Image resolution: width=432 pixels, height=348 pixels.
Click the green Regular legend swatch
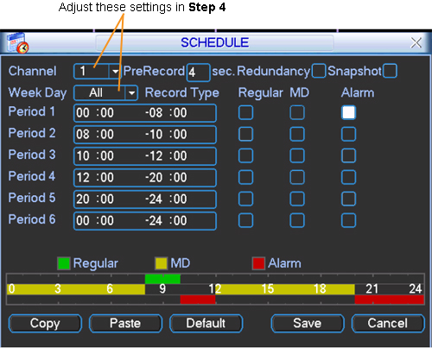pyautogui.click(x=64, y=263)
